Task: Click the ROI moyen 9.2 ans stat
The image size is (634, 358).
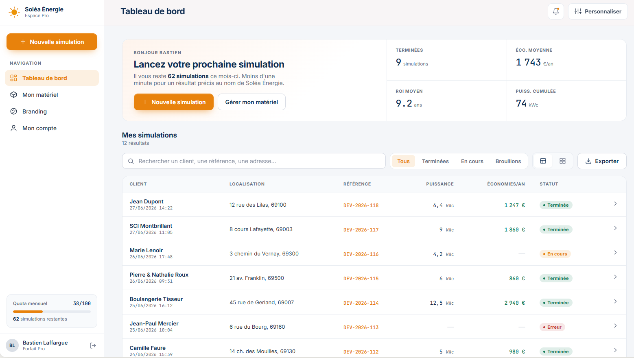Action: click(x=446, y=100)
